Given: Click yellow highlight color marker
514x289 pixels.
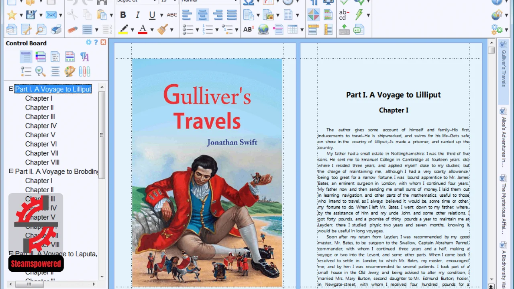Looking at the screenshot, I should (x=123, y=30).
